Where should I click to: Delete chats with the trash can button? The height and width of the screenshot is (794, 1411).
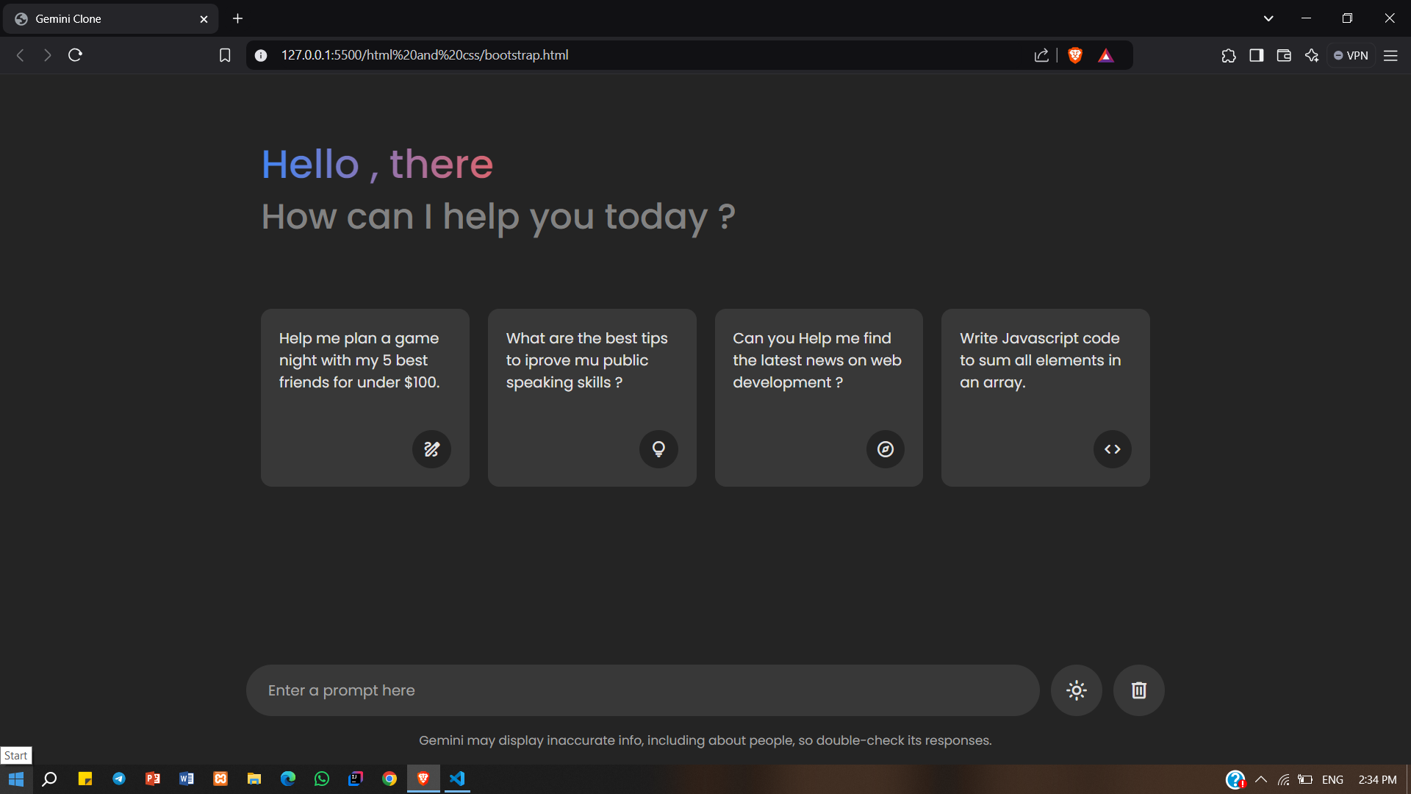point(1138,690)
